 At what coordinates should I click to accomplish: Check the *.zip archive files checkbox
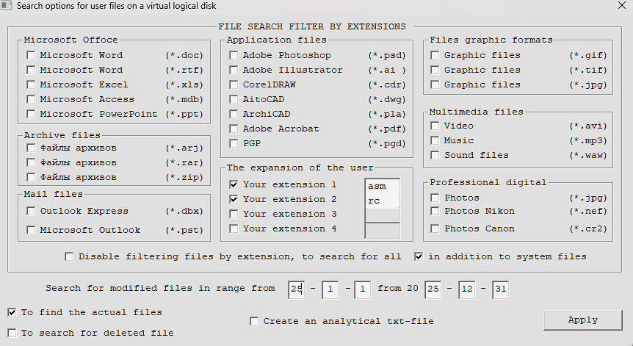(31, 177)
